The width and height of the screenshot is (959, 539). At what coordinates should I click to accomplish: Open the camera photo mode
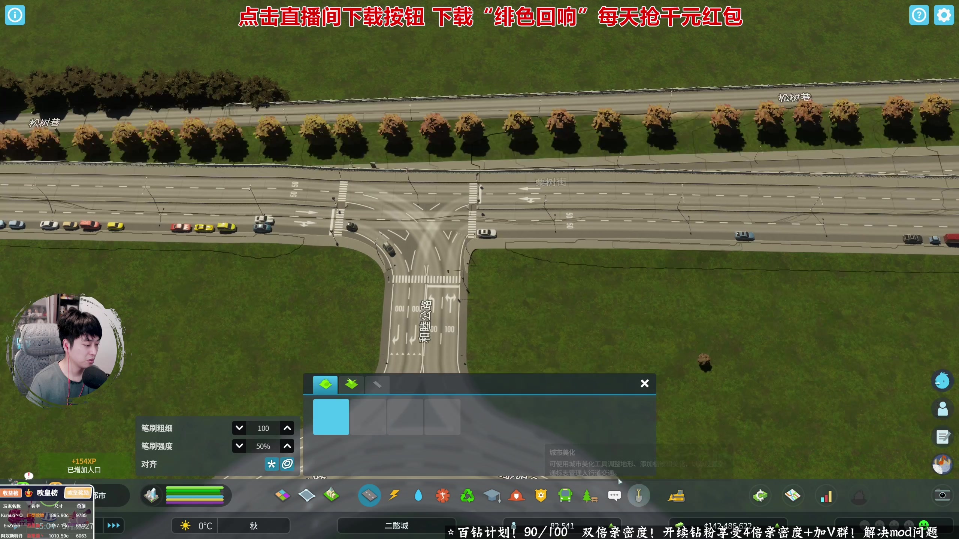pos(942,495)
